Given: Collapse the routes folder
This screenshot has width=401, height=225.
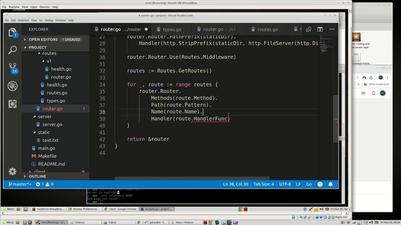Looking at the screenshot, I should 49,53.
